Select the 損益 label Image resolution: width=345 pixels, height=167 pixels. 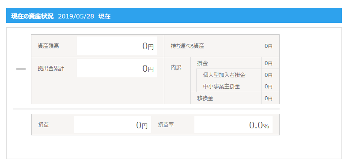point(43,124)
